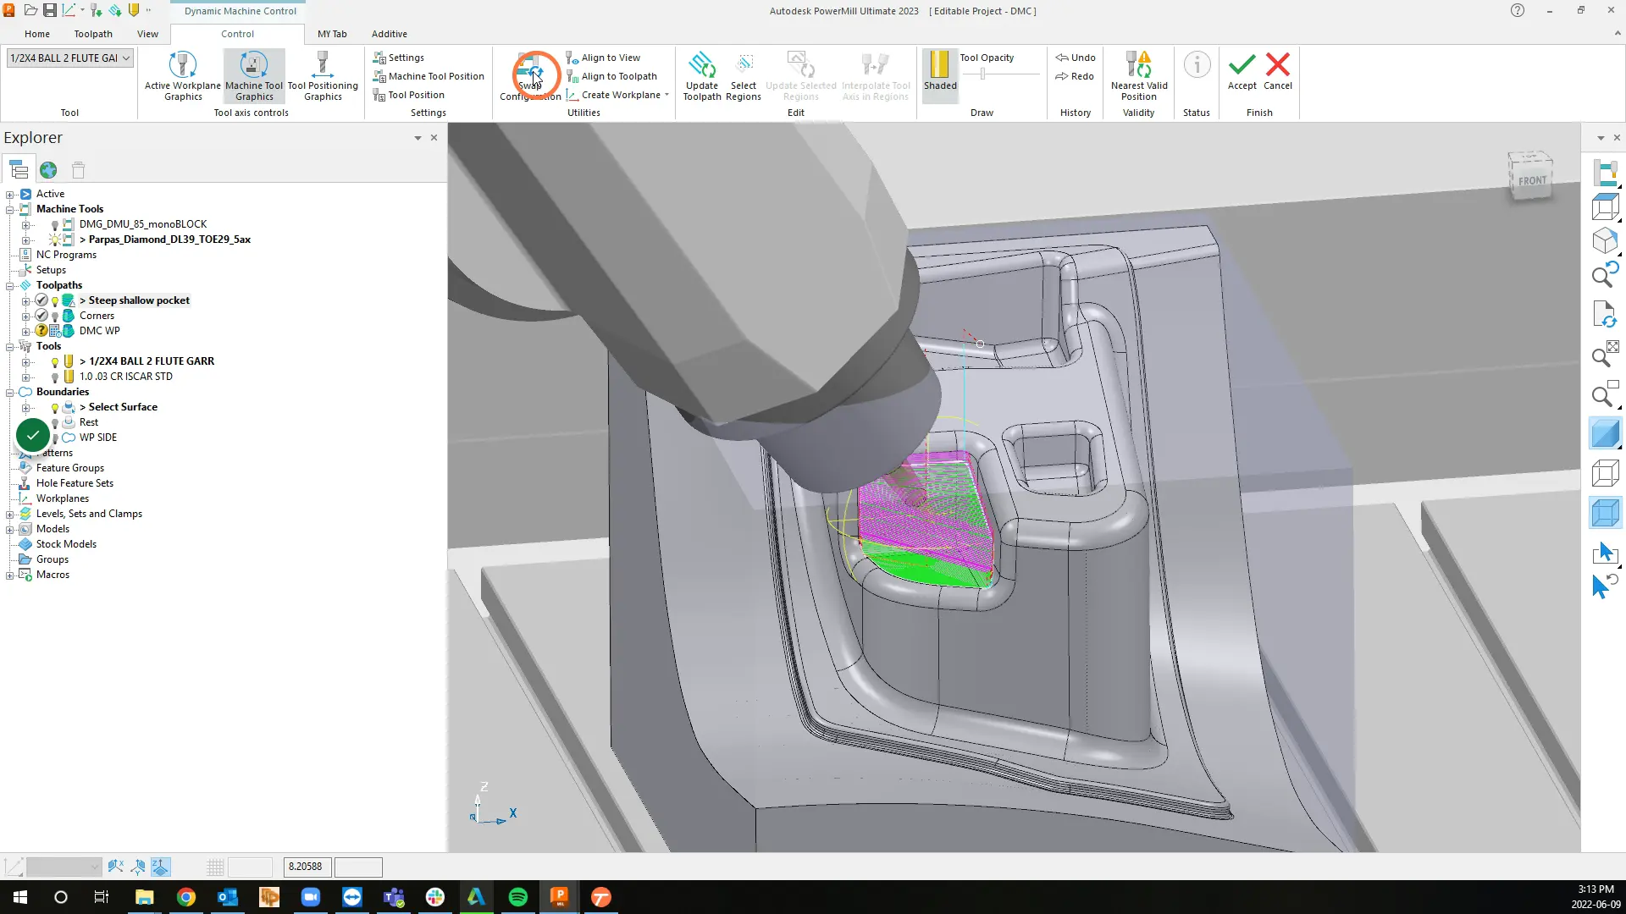Click the Windows Start button
The height and width of the screenshot is (914, 1626).
20,897
